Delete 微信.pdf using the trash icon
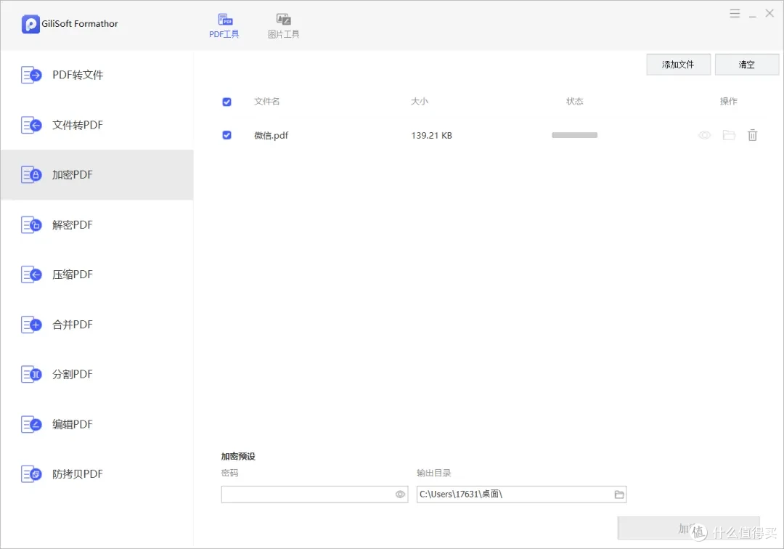 click(753, 135)
